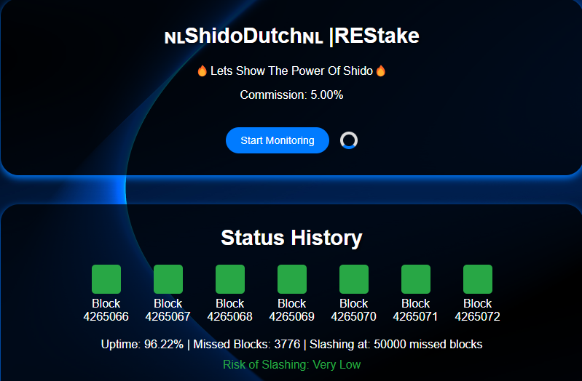Viewport: 582px width, 381px height.
Task: Click the flame emoji after 'Of Shido'
Action: [381, 71]
